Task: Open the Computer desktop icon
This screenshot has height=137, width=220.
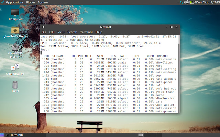Action: pos(15,15)
